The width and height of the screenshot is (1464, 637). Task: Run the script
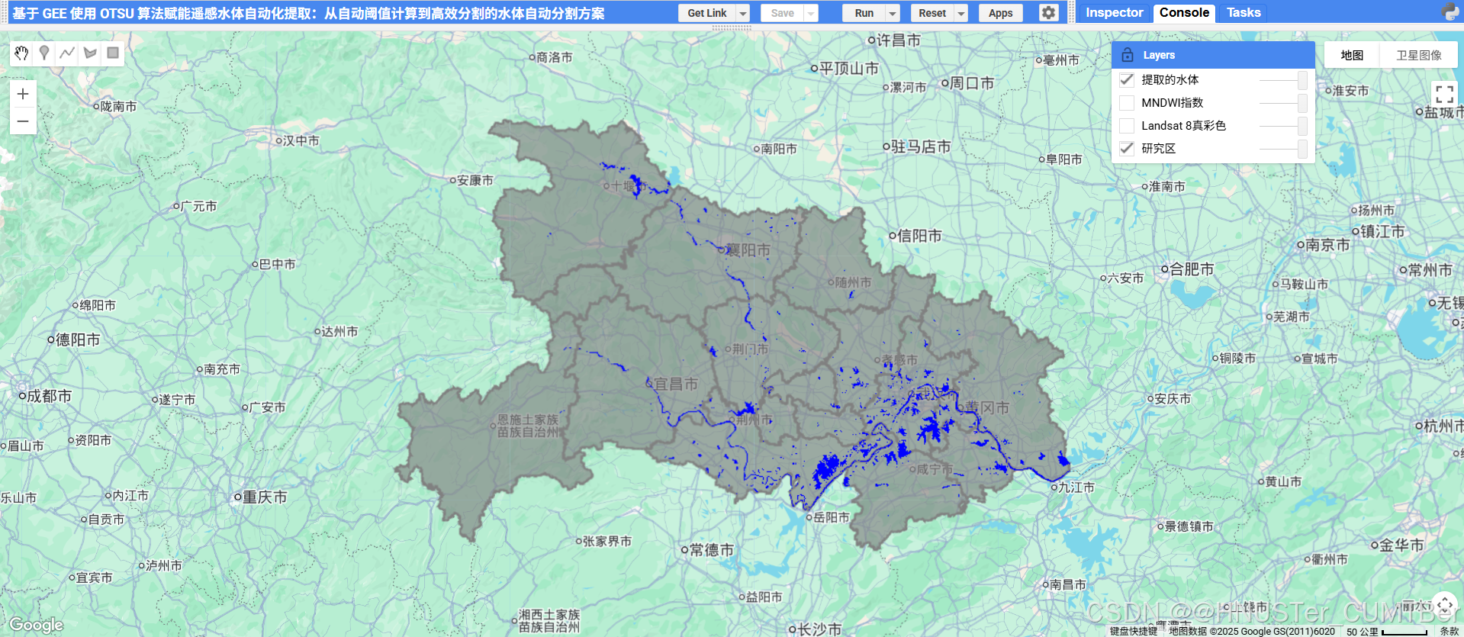point(864,13)
